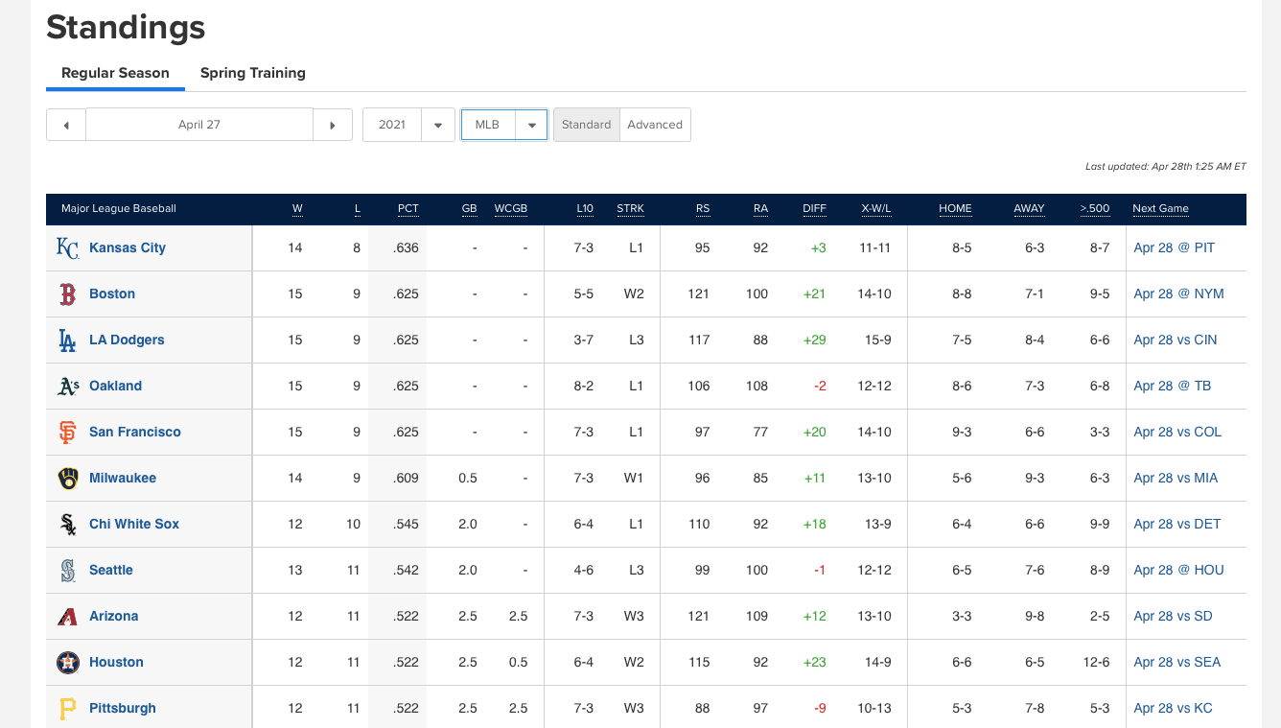Click the Pittsburgh Pirates logo

(x=67, y=708)
